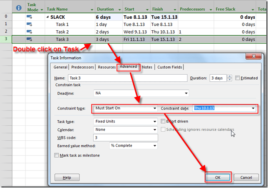Click the info indicator column header icon
The width and height of the screenshot is (268, 188).
coord(18,7)
